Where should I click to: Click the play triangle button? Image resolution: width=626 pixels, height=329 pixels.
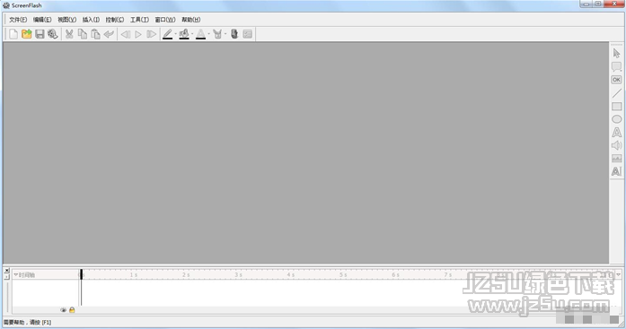138,34
